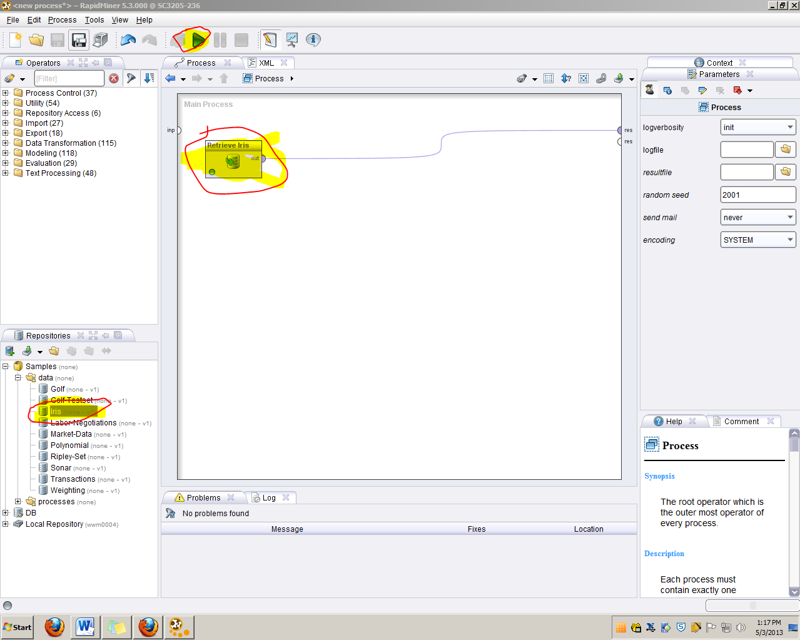The width and height of the screenshot is (800, 640).
Task: Click the Stop process button
Action: [x=241, y=40]
